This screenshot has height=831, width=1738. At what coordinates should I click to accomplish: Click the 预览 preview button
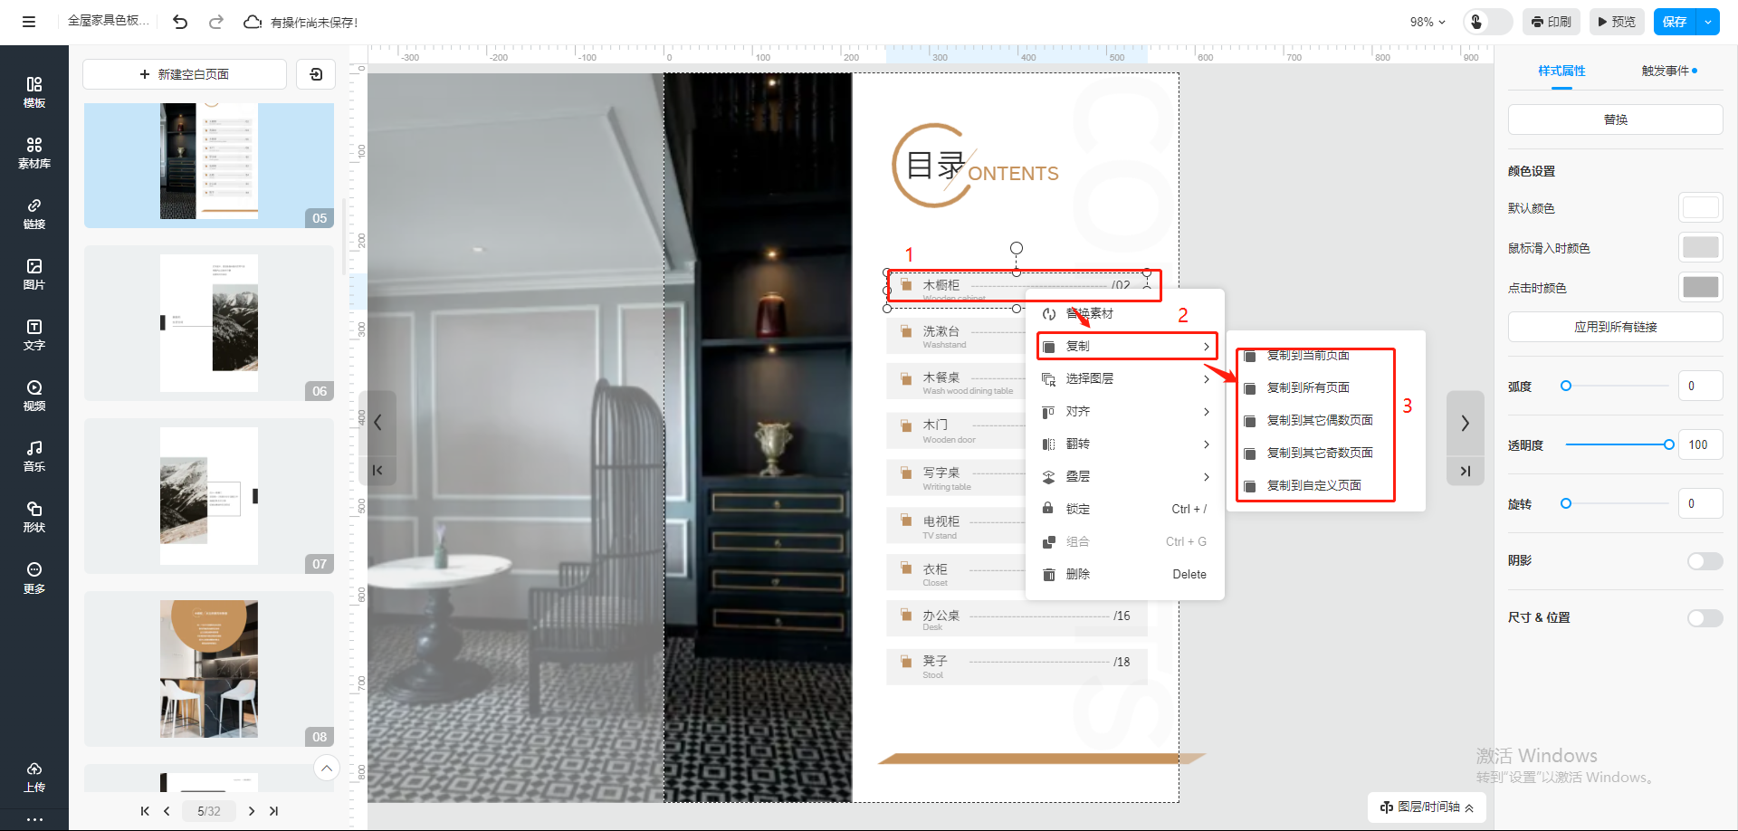tap(1616, 22)
